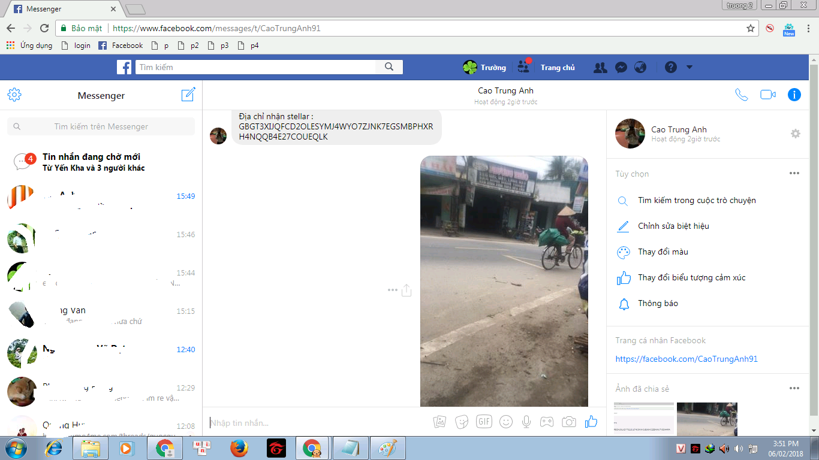
Task: Click Tìm kiếm trong cuộc trò chuyện
Action: click(x=697, y=201)
